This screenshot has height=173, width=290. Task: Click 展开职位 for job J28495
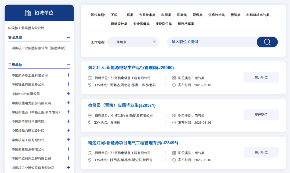[261, 152]
